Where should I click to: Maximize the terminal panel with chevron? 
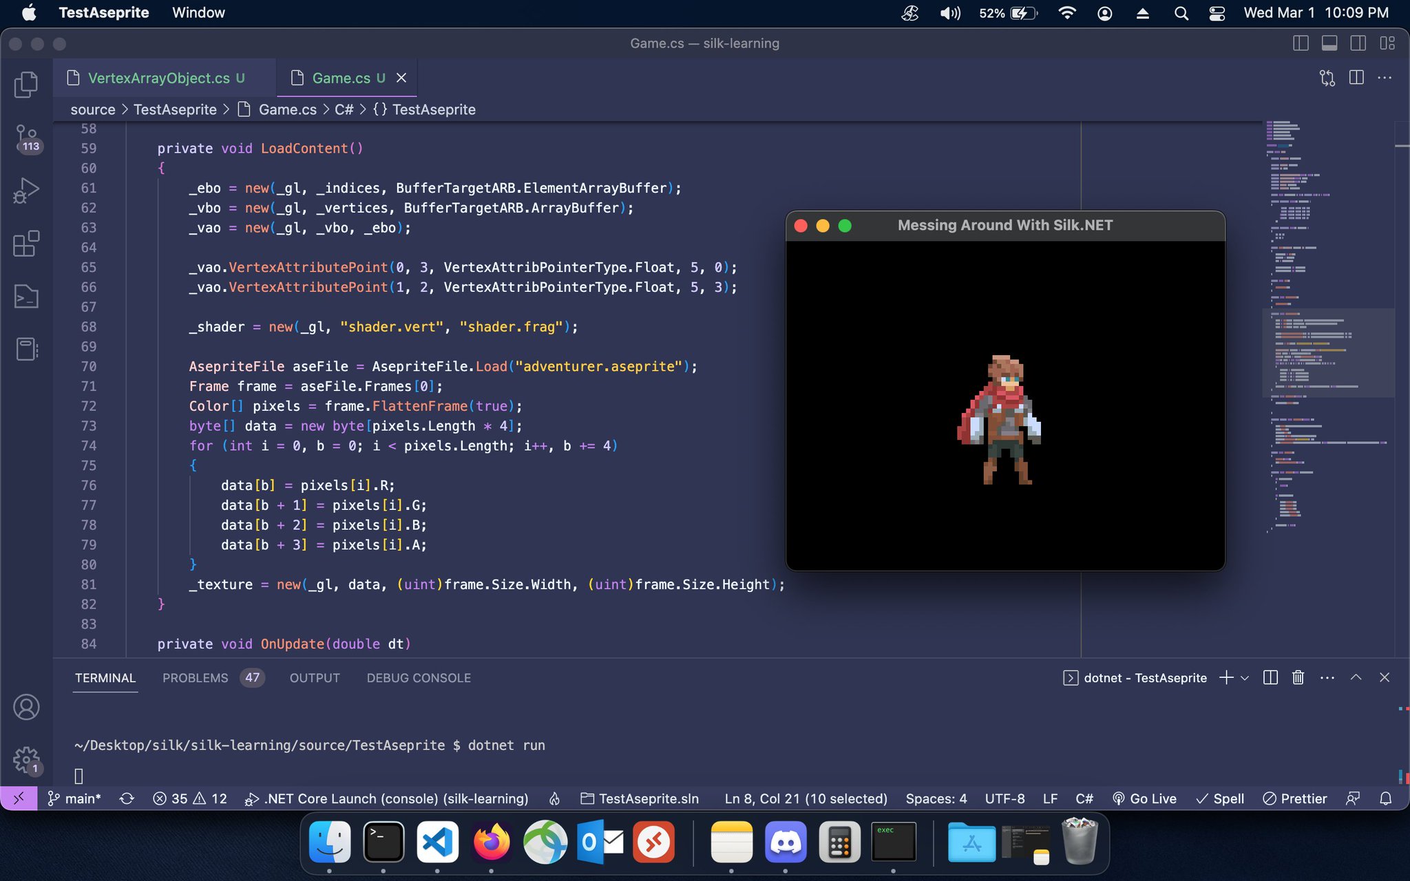[x=1356, y=678]
